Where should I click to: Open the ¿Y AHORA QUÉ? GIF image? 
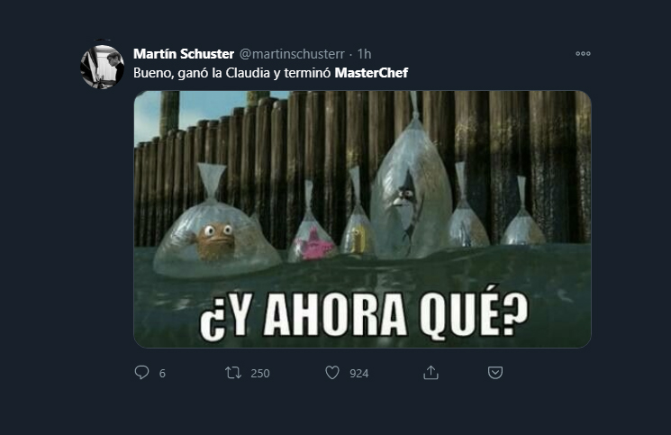tap(362, 219)
